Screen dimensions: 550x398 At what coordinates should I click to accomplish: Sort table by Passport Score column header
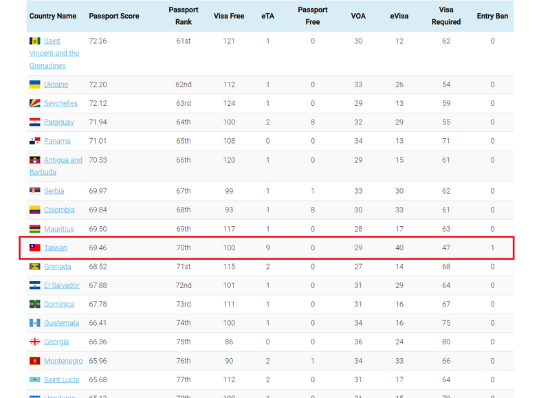pos(113,16)
